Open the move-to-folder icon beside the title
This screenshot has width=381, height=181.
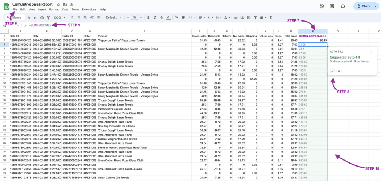(x=65, y=4)
